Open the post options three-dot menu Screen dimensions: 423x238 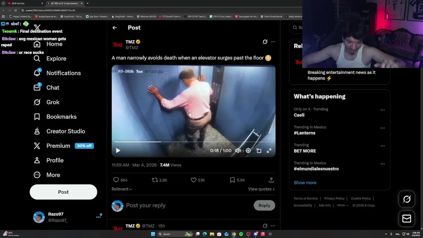[273, 42]
